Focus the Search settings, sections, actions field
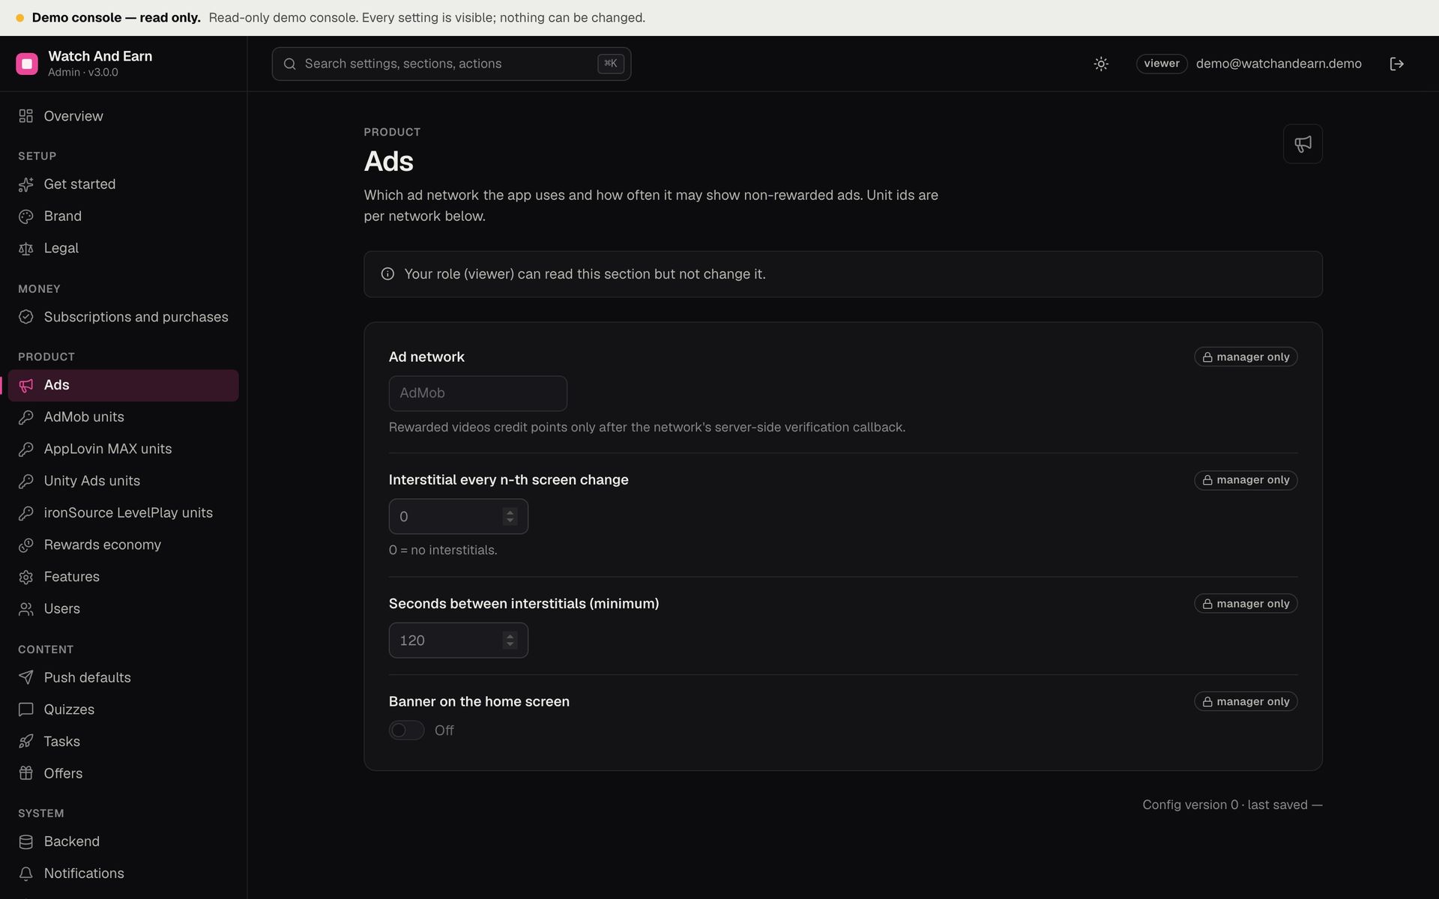The image size is (1439, 899). coord(451,64)
